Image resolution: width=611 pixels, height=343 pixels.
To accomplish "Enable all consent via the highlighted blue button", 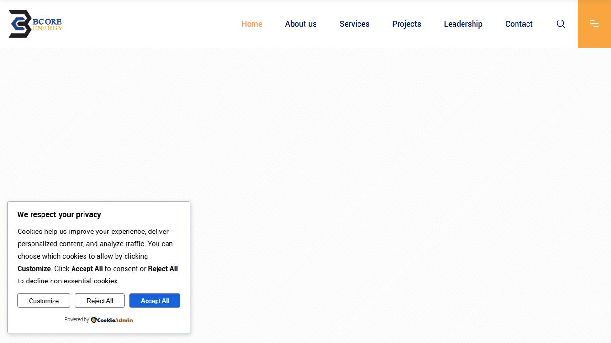I will click(155, 301).
